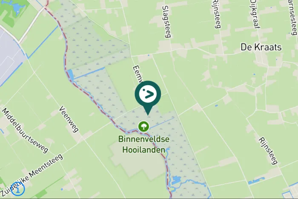298x199 pixels.
Task: Click the blue water strip below Rijnsteeg
Action: 256,181
